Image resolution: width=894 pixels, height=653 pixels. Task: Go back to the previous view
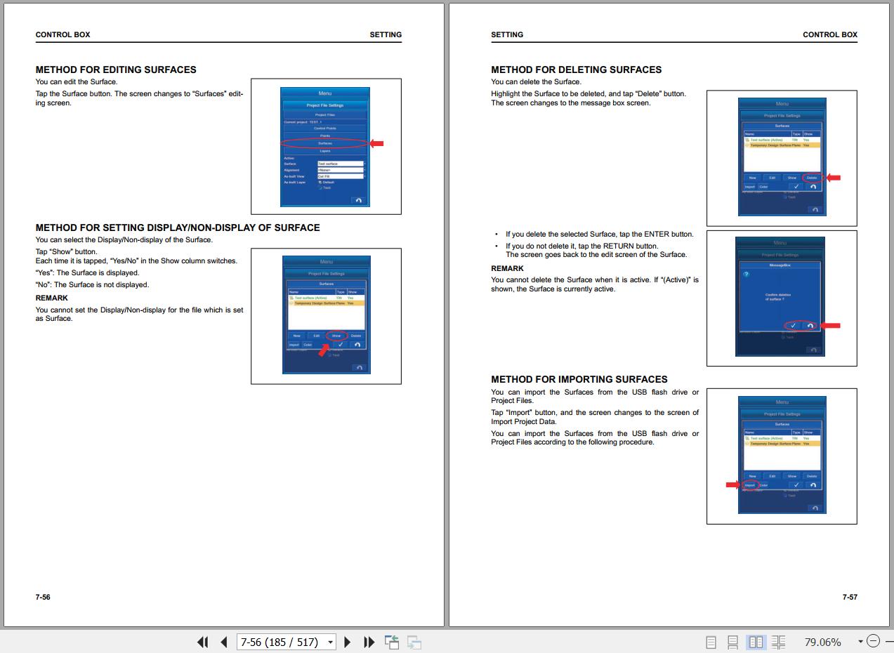click(392, 642)
